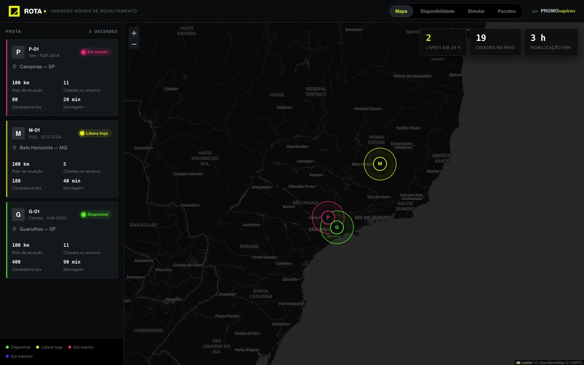Click the Livres em 24 h stat card
584x365 pixels.
coord(443,42)
